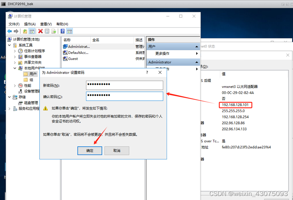Click the 新密码(N) password field
The width and height of the screenshot is (293, 200).
point(124,85)
